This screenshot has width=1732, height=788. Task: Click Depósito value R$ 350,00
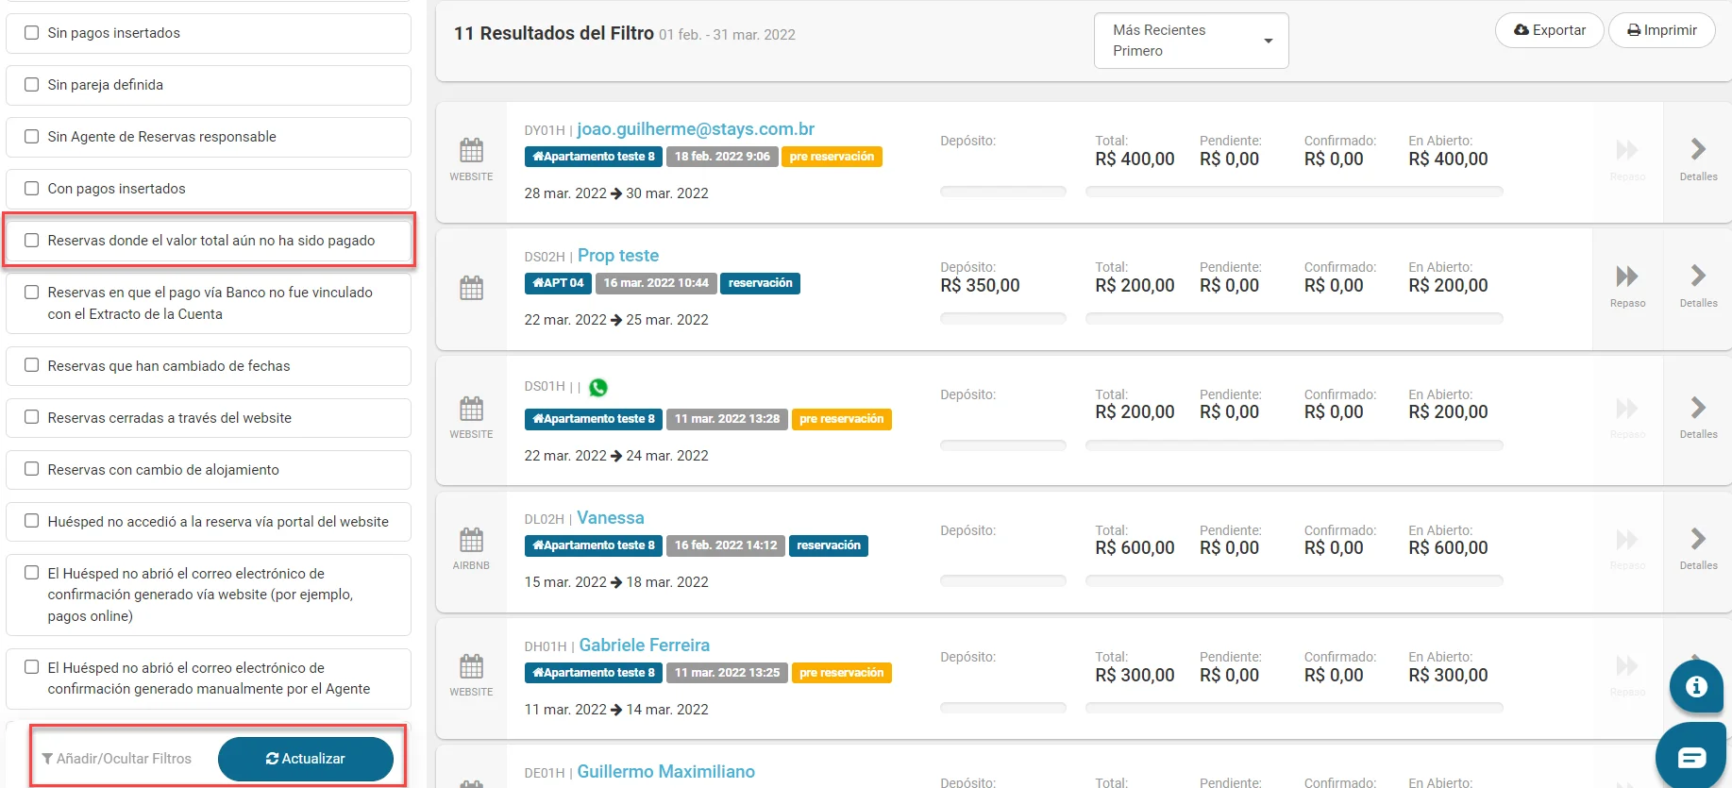tap(980, 286)
